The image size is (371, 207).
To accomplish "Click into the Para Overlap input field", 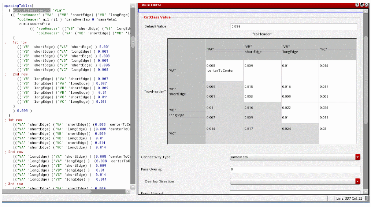I will point(295,169).
